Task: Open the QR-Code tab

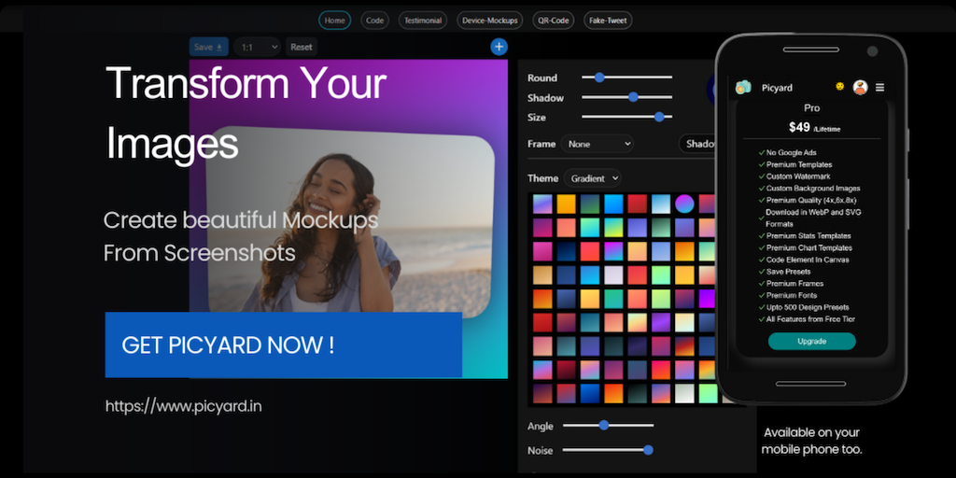Action: tap(553, 21)
